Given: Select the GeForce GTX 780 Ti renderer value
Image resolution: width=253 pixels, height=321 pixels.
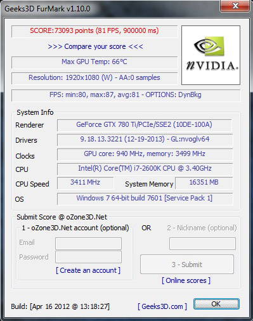Looking at the screenshot, I should coord(144,125).
